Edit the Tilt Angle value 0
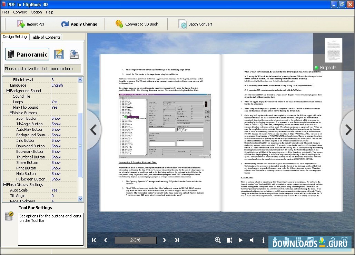The height and width of the screenshot is (255, 355). pos(64,196)
